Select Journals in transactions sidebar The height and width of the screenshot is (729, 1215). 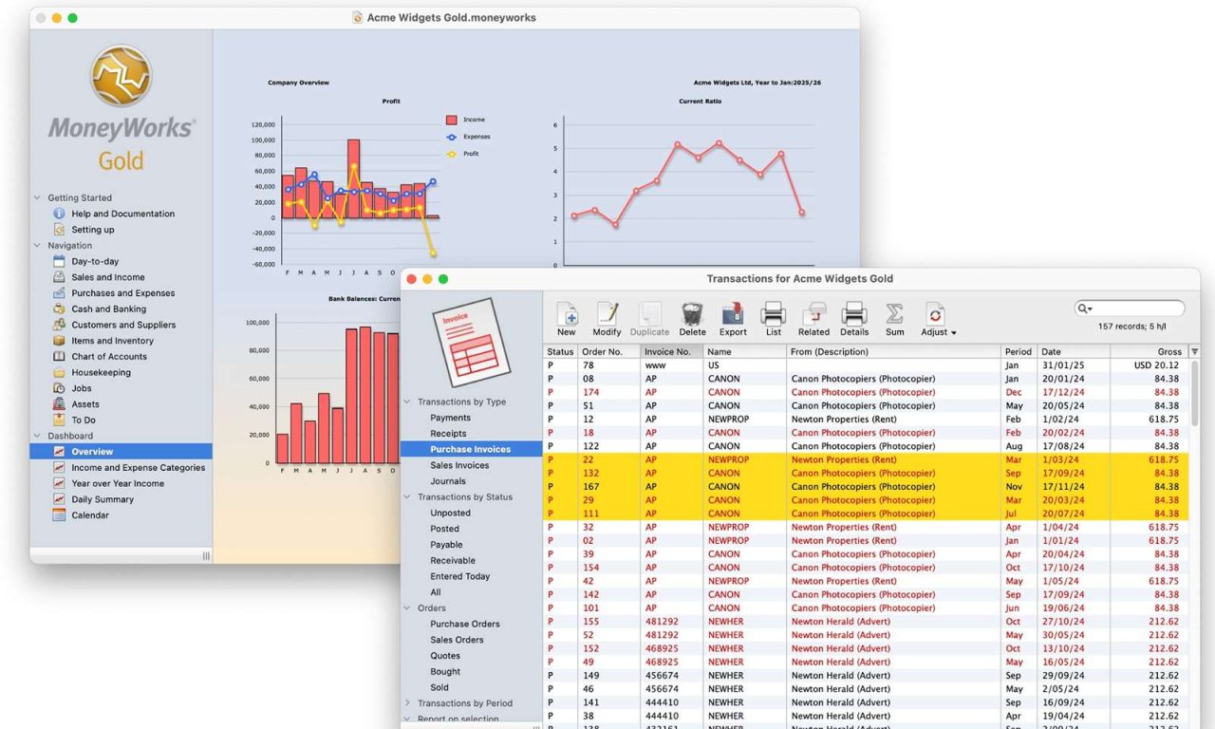click(x=448, y=481)
